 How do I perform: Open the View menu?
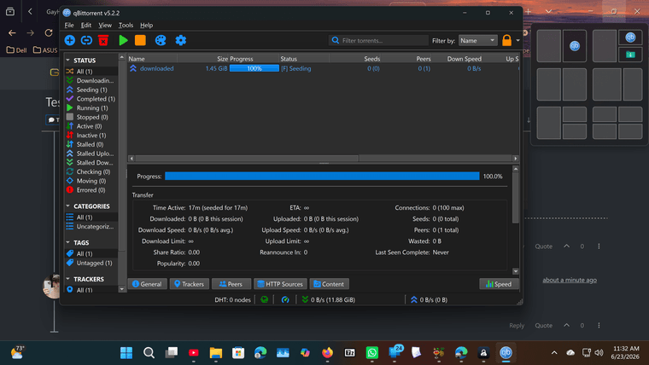pos(105,26)
